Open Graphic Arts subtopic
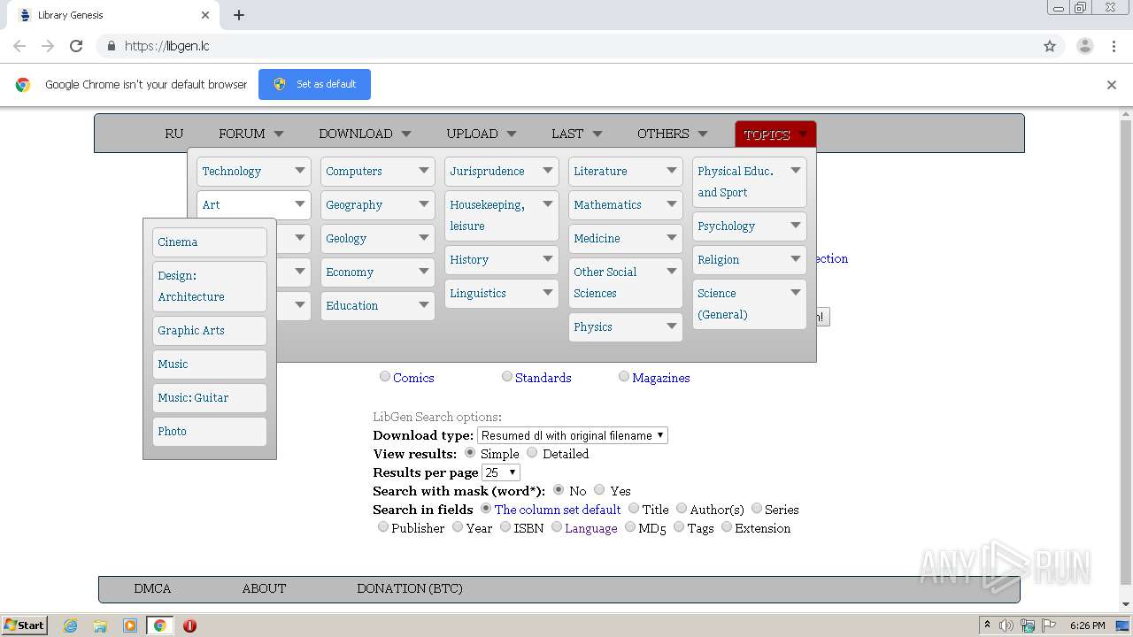1133x637 pixels. [210, 330]
